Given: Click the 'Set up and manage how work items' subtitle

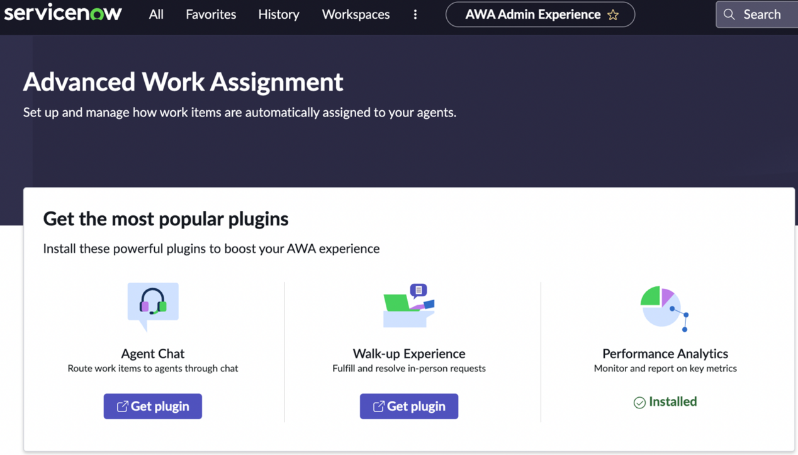Looking at the screenshot, I should pyautogui.click(x=240, y=113).
